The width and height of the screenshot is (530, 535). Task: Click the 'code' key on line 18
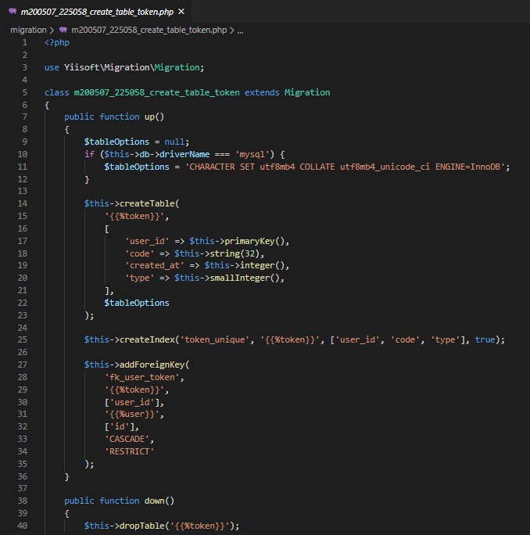(x=139, y=253)
